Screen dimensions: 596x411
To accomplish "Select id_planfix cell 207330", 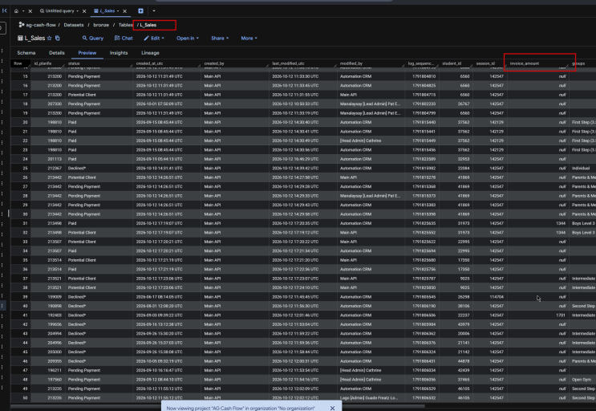I will click(x=48, y=104).
